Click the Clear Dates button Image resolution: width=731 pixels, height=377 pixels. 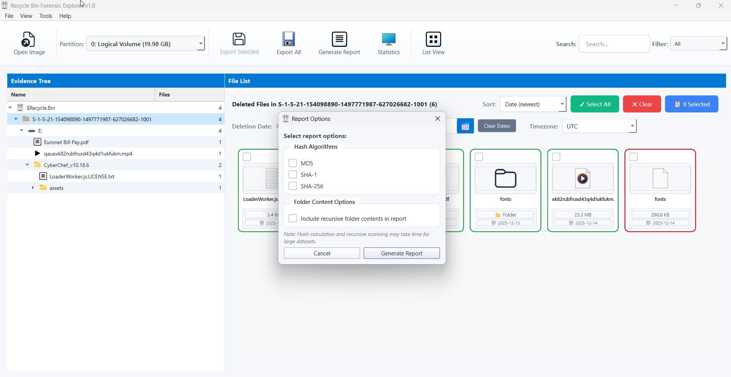pos(497,126)
